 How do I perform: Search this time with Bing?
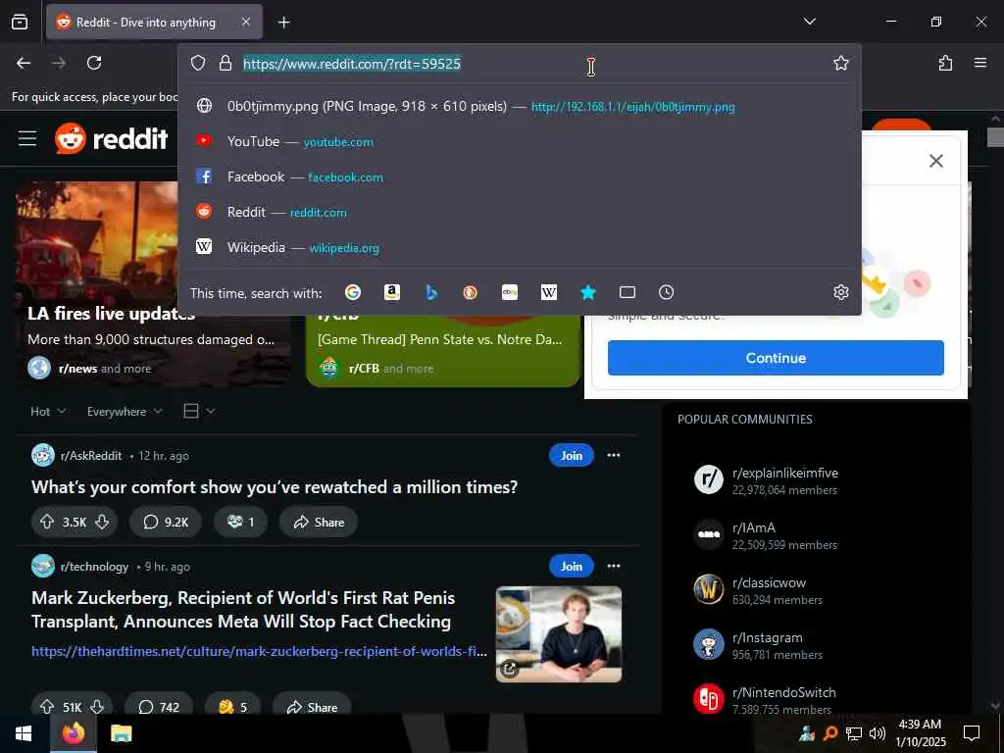(431, 292)
